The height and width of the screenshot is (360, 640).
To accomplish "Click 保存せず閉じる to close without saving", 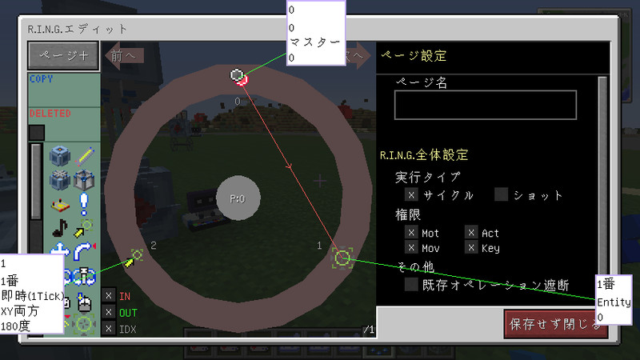I will (555, 324).
